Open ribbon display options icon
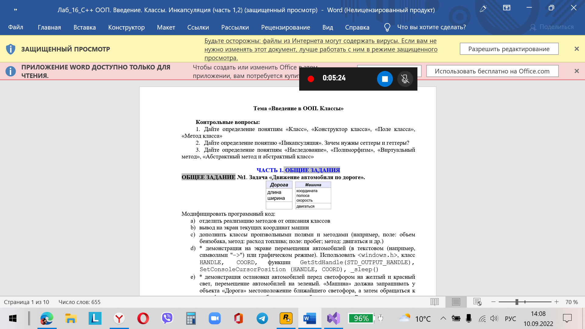585x329 pixels. click(507, 8)
